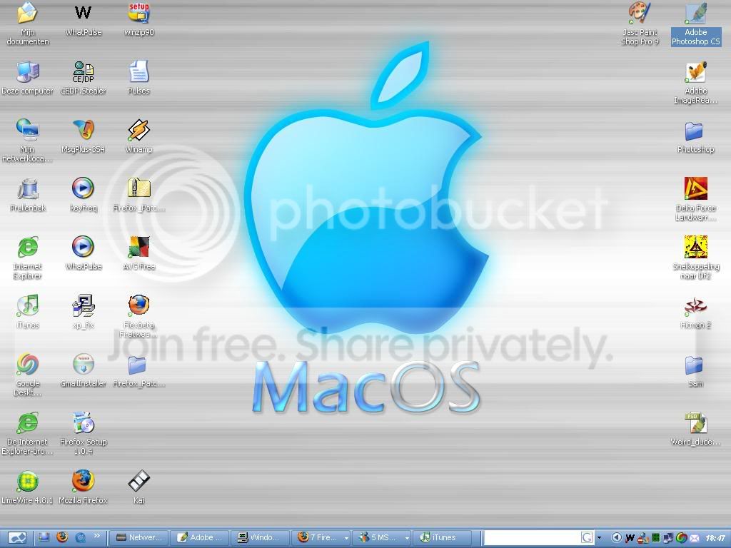Click the Start button on the taskbar
The height and width of the screenshot is (548, 731).
click(x=17, y=538)
